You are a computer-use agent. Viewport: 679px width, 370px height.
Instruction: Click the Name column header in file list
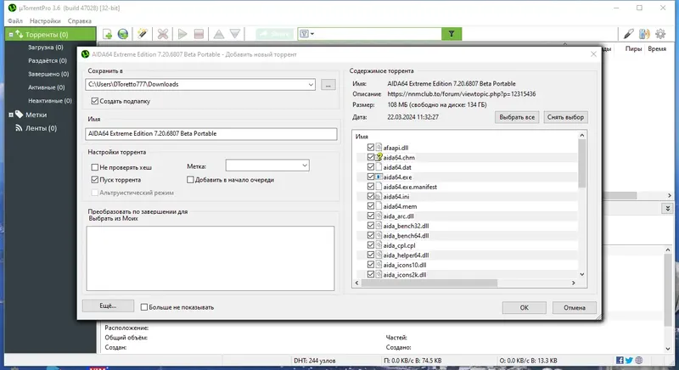click(362, 137)
